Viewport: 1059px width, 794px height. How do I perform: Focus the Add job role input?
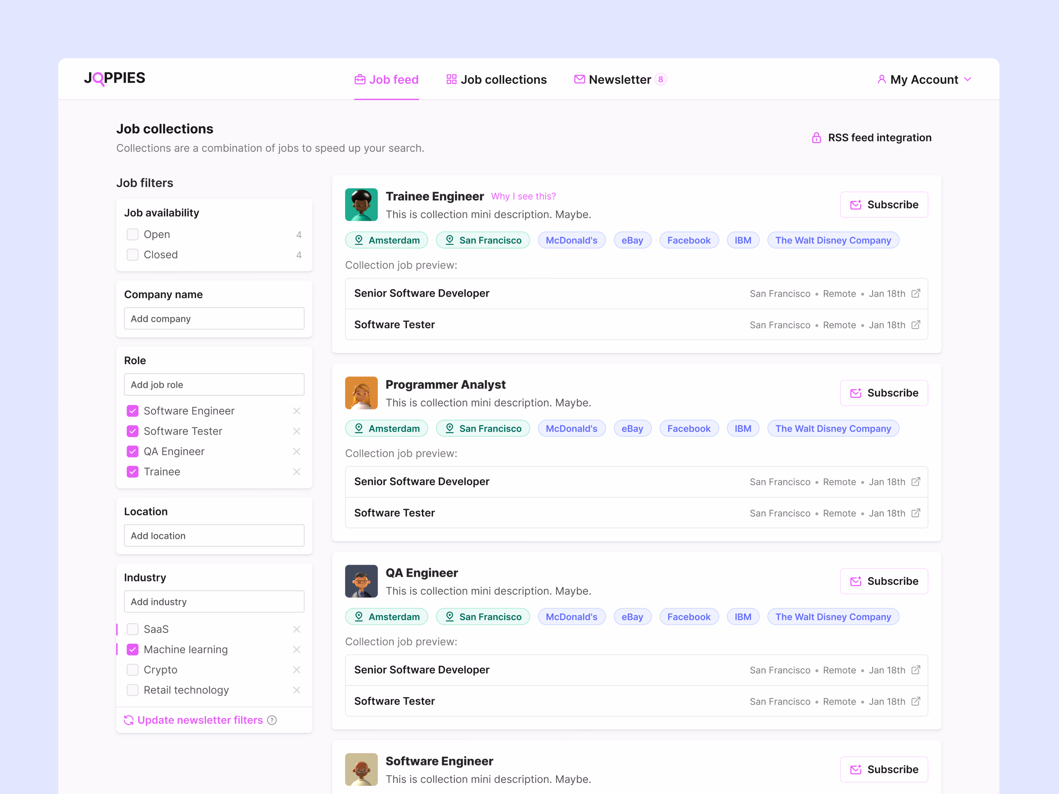click(x=214, y=385)
